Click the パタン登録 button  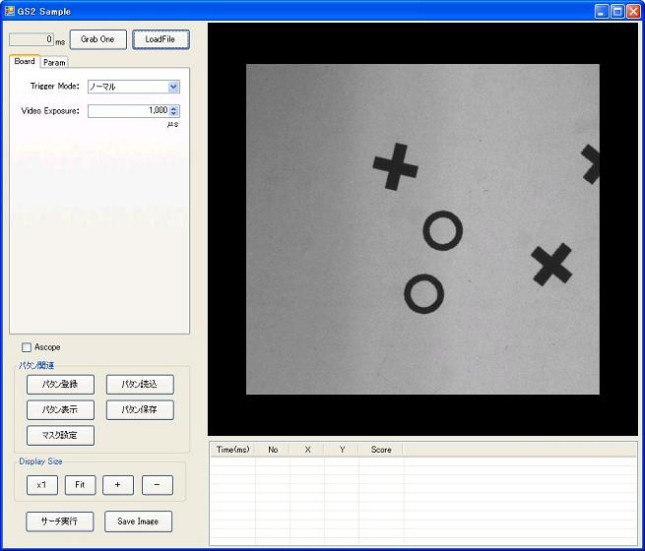coord(60,384)
